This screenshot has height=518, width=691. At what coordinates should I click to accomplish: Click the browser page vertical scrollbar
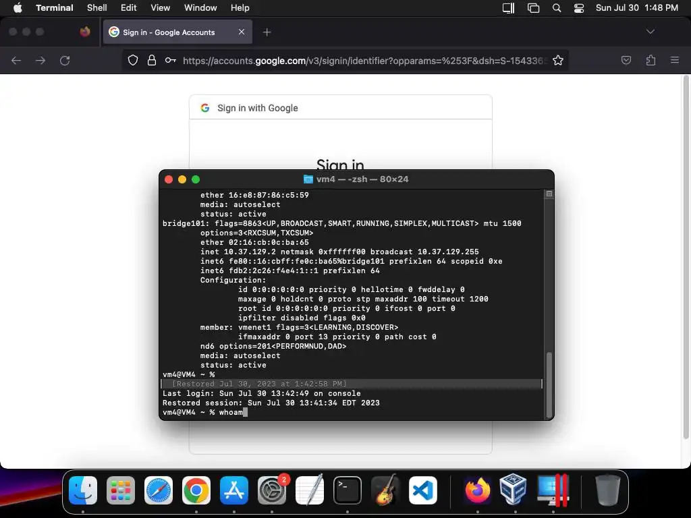686,257
